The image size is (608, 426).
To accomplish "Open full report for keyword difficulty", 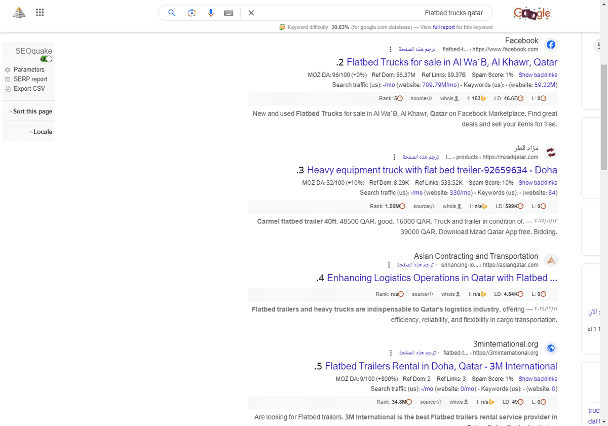I will 443,27.
